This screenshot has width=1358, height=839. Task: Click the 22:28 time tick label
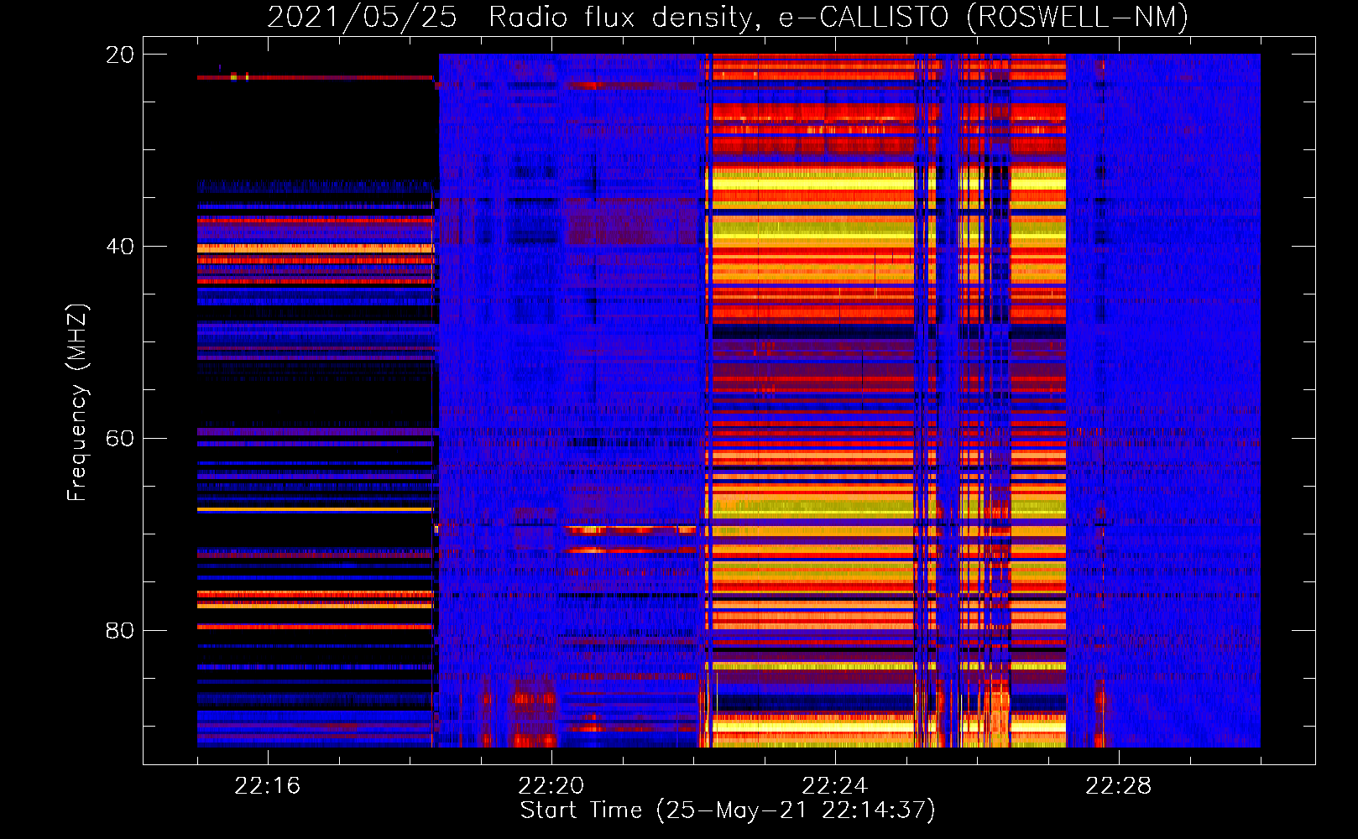tap(1119, 786)
